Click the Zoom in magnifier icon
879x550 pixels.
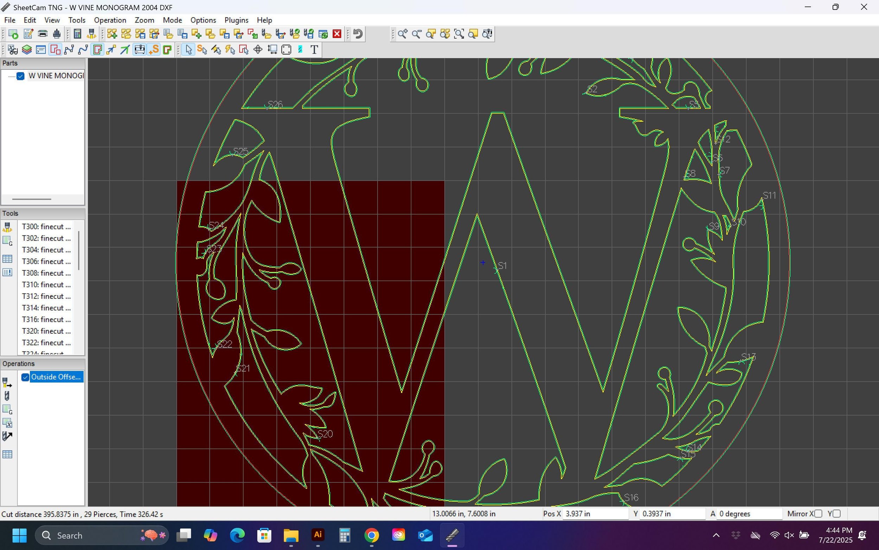(x=402, y=34)
